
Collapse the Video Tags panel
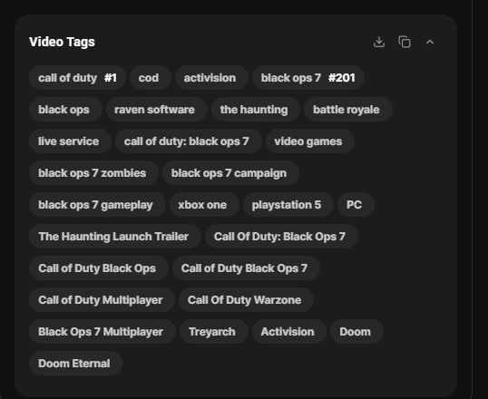(430, 42)
